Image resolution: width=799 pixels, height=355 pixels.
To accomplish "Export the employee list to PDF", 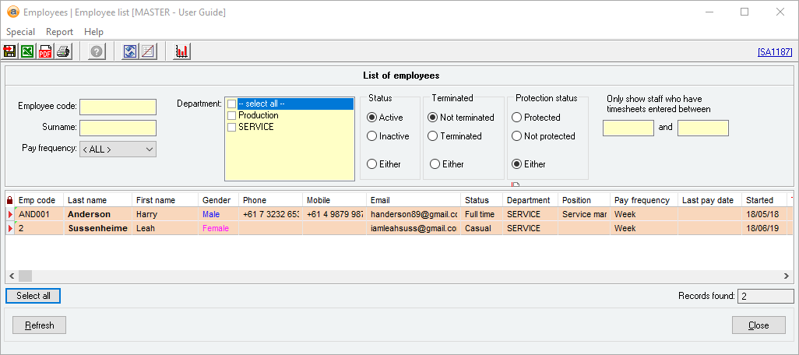I will (45, 52).
